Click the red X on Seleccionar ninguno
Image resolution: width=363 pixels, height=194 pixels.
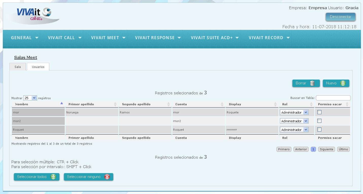click(107, 177)
